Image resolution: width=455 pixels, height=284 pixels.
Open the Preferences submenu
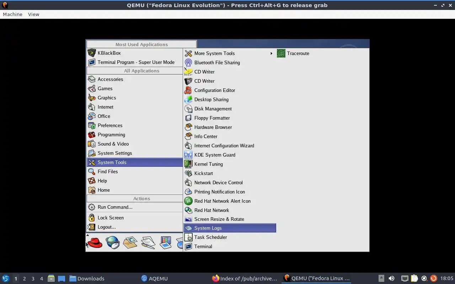pos(135,125)
